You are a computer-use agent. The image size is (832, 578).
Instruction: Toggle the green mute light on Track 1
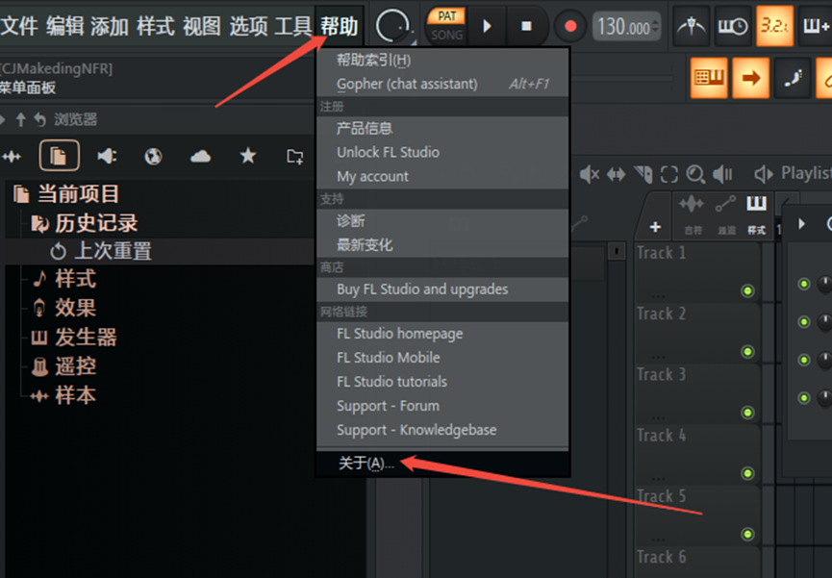tap(747, 291)
